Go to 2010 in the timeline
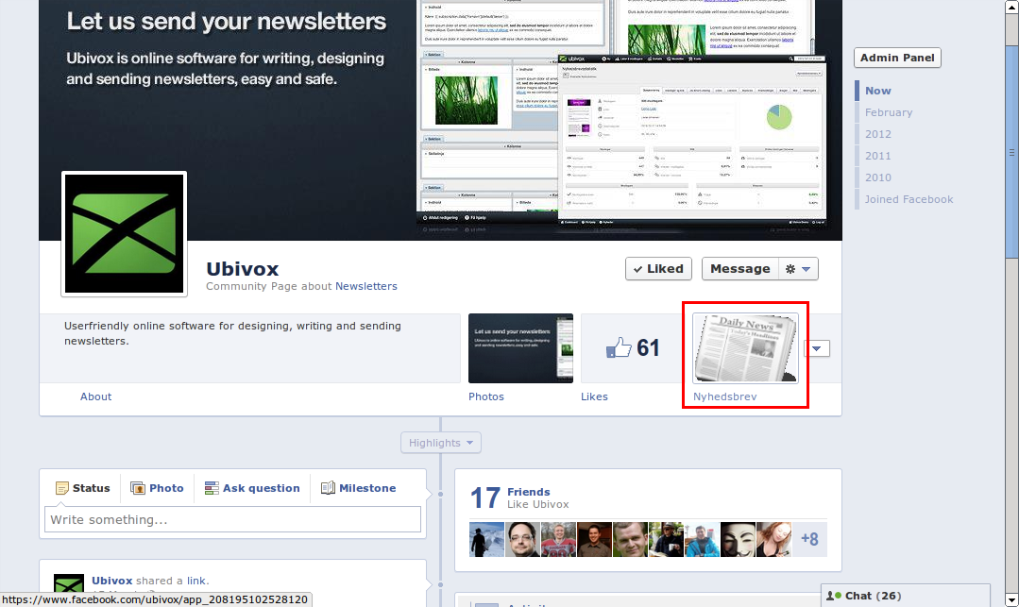This screenshot has height=607, width=1019. click(x=877, y=177)
